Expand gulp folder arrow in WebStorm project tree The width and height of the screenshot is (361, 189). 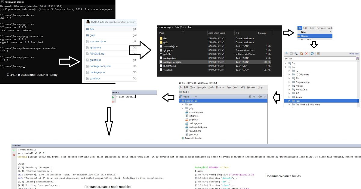click(x=183, y=108)
